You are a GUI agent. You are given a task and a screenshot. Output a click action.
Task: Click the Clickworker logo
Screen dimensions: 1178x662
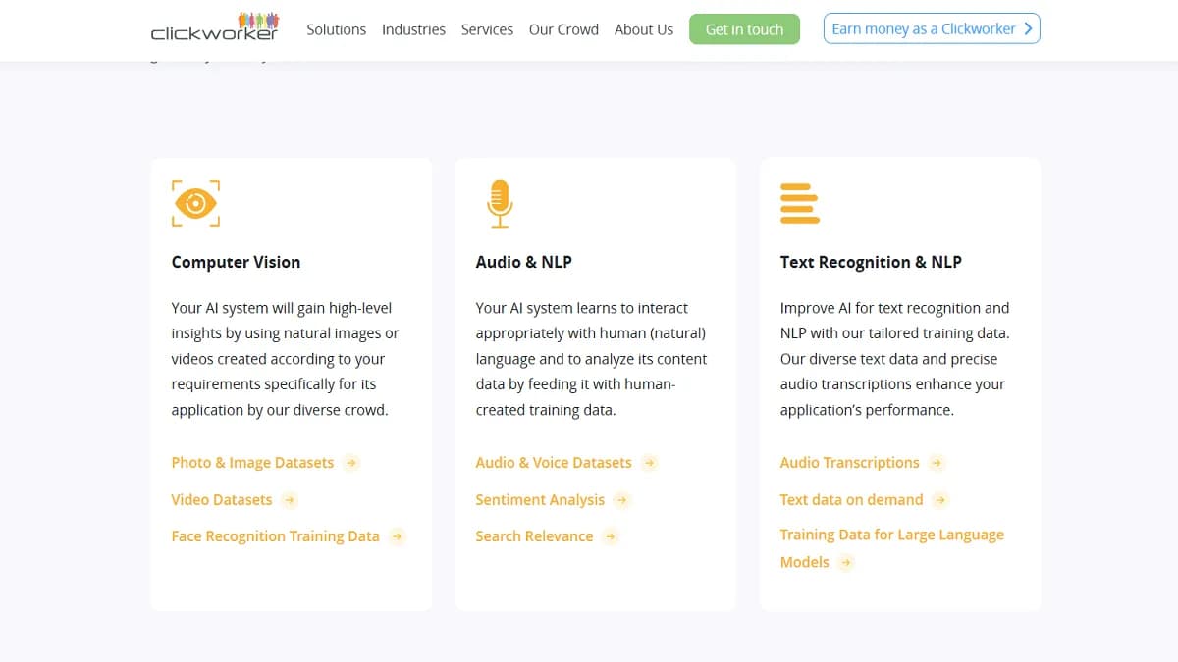(215, 29)
